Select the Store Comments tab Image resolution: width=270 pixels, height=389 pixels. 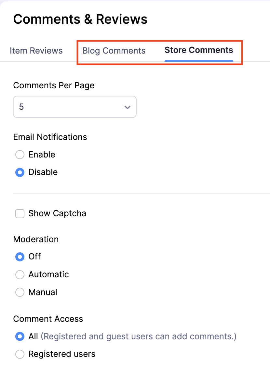coord(199,50)
